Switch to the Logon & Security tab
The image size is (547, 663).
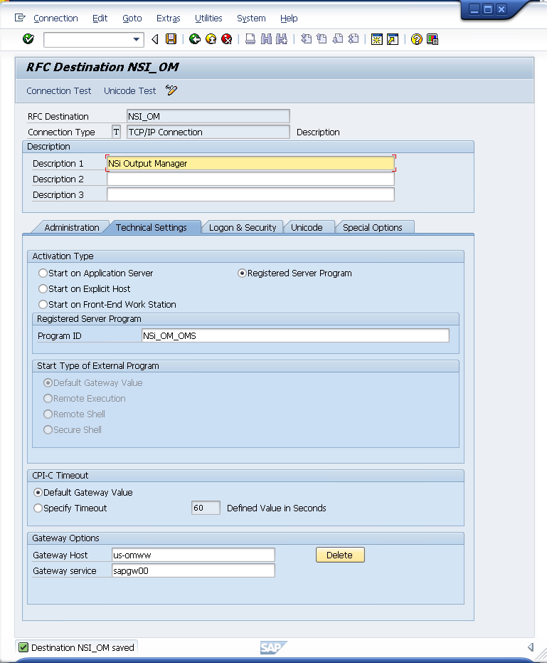pos(243,228)
